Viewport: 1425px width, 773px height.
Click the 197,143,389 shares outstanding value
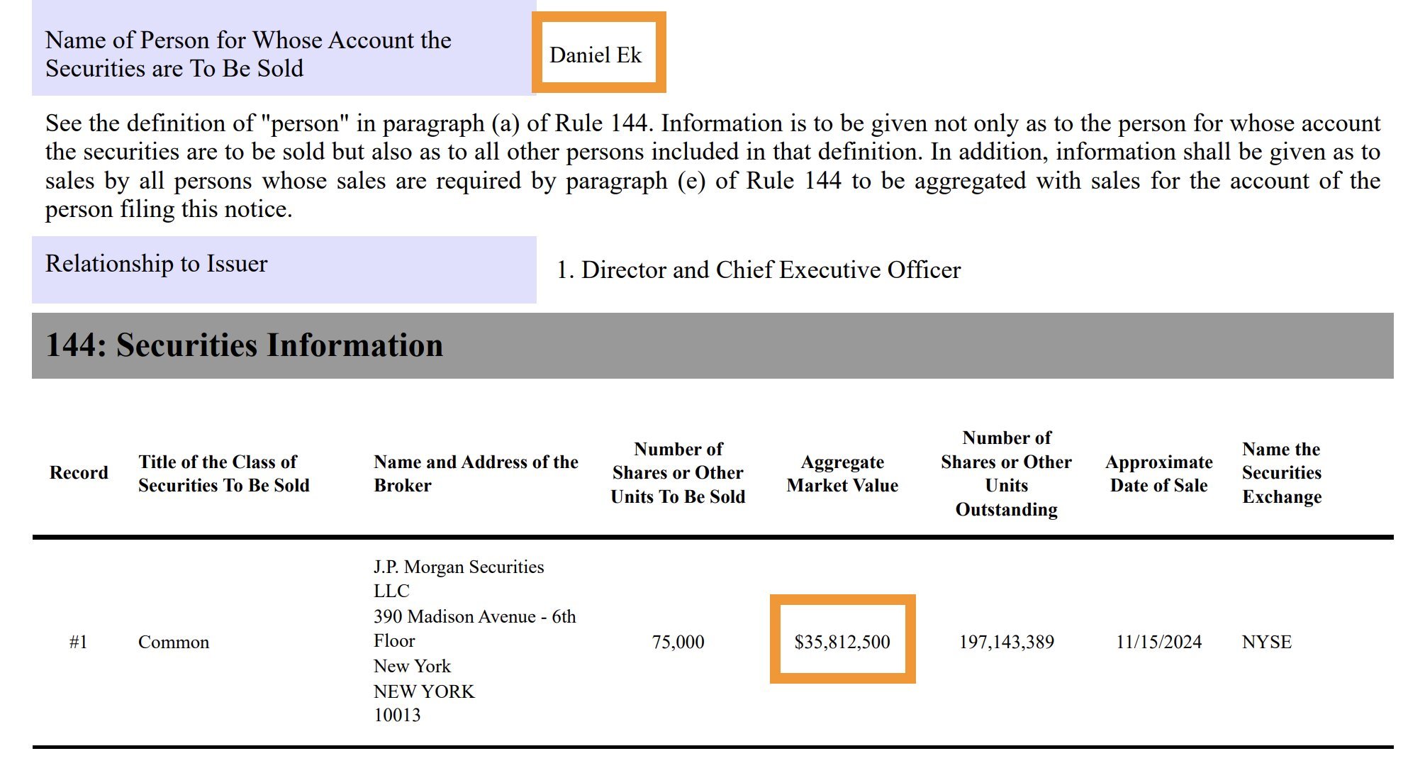[x=1006, y=642]
